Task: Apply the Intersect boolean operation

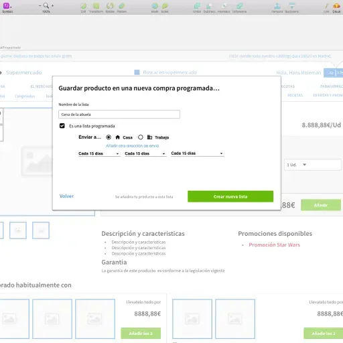Action: [x=224, y=6]
